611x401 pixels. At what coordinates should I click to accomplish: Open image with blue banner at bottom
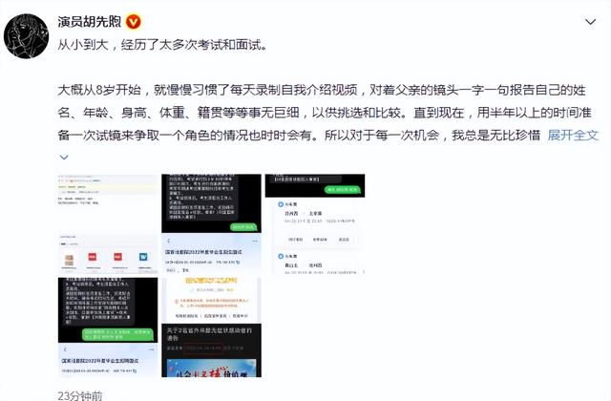212,327
